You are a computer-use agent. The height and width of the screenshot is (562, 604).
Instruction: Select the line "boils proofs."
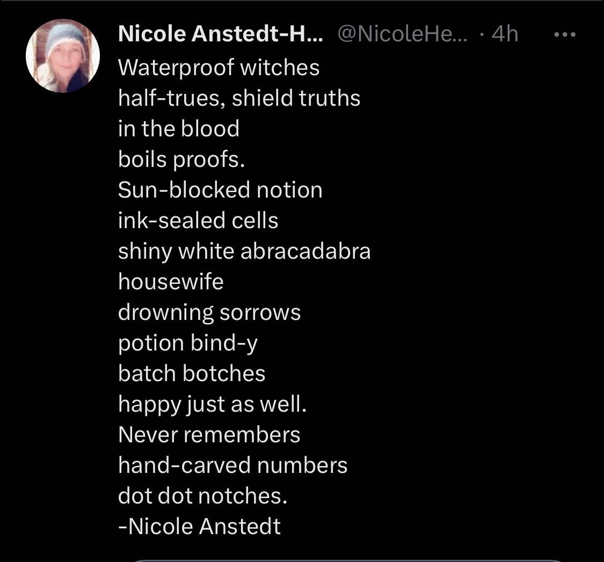(181, 159)
